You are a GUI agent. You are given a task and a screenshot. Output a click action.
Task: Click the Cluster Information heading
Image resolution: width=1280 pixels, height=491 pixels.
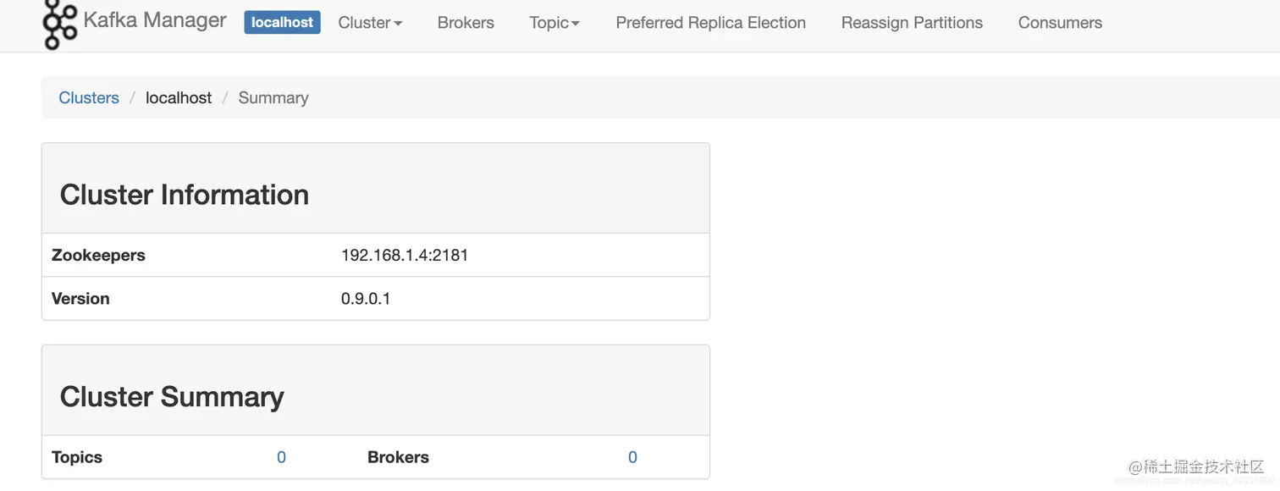click(185, 195)
